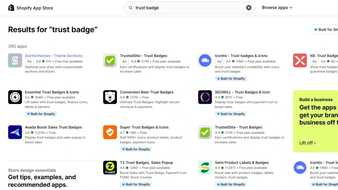Click the Sami Product Labels icon
Viewport: 338px width, 190px height.
(205, 168)
